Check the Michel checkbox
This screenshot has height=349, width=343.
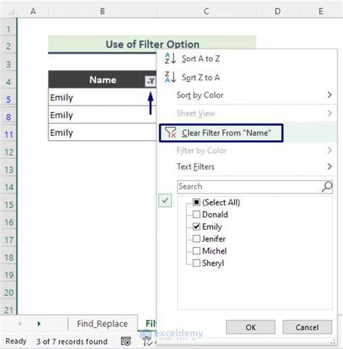[196, 251]
